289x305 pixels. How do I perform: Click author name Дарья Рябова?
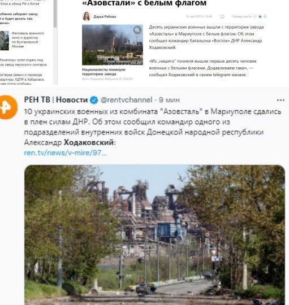pyautogui.click(x=105, y=17)
